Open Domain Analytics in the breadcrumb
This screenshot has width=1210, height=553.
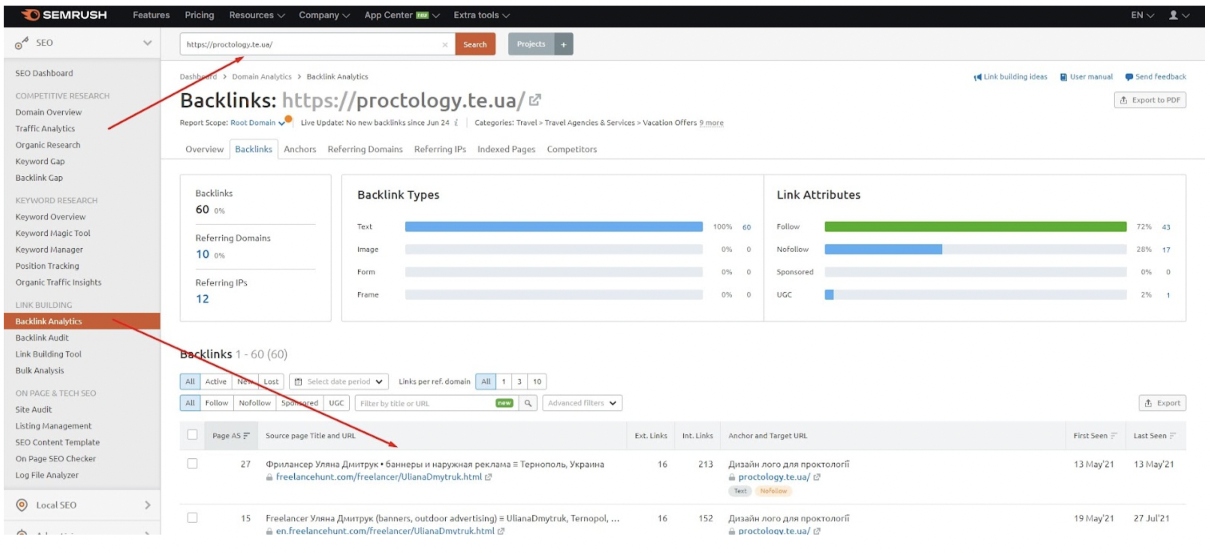(262, 76)
